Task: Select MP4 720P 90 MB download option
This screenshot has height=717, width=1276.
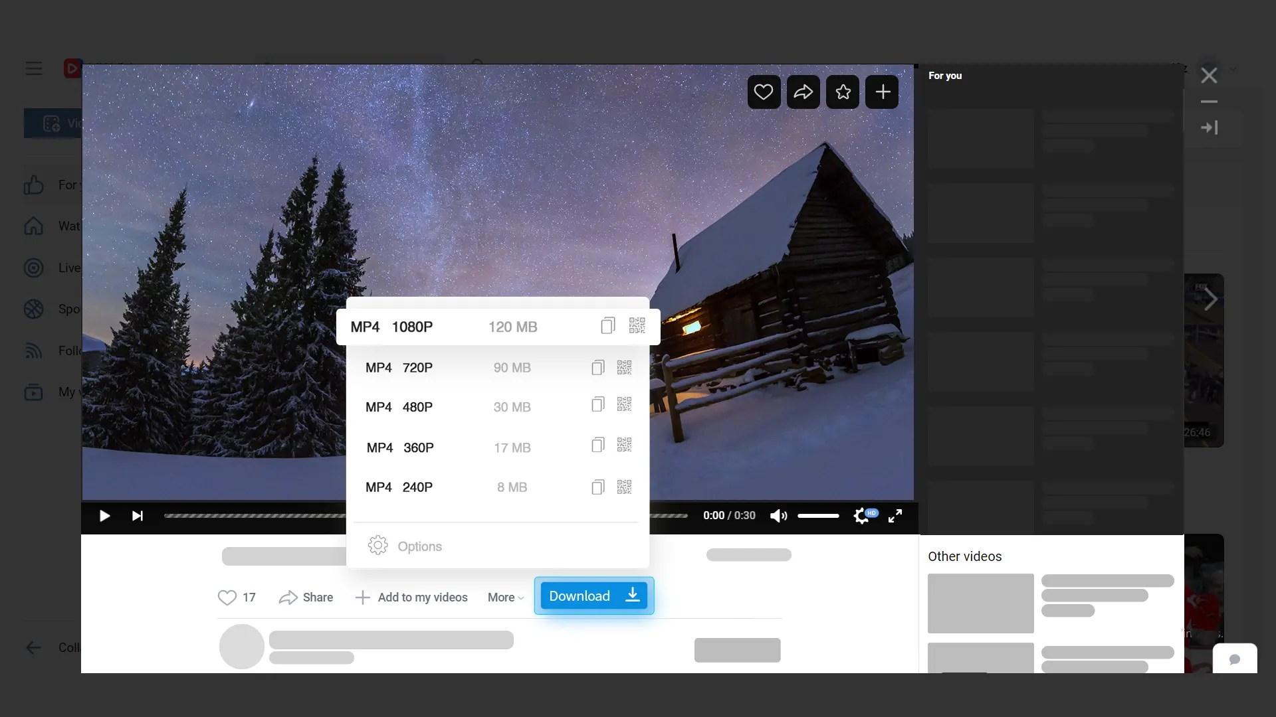Action: [x=498, y=368]
